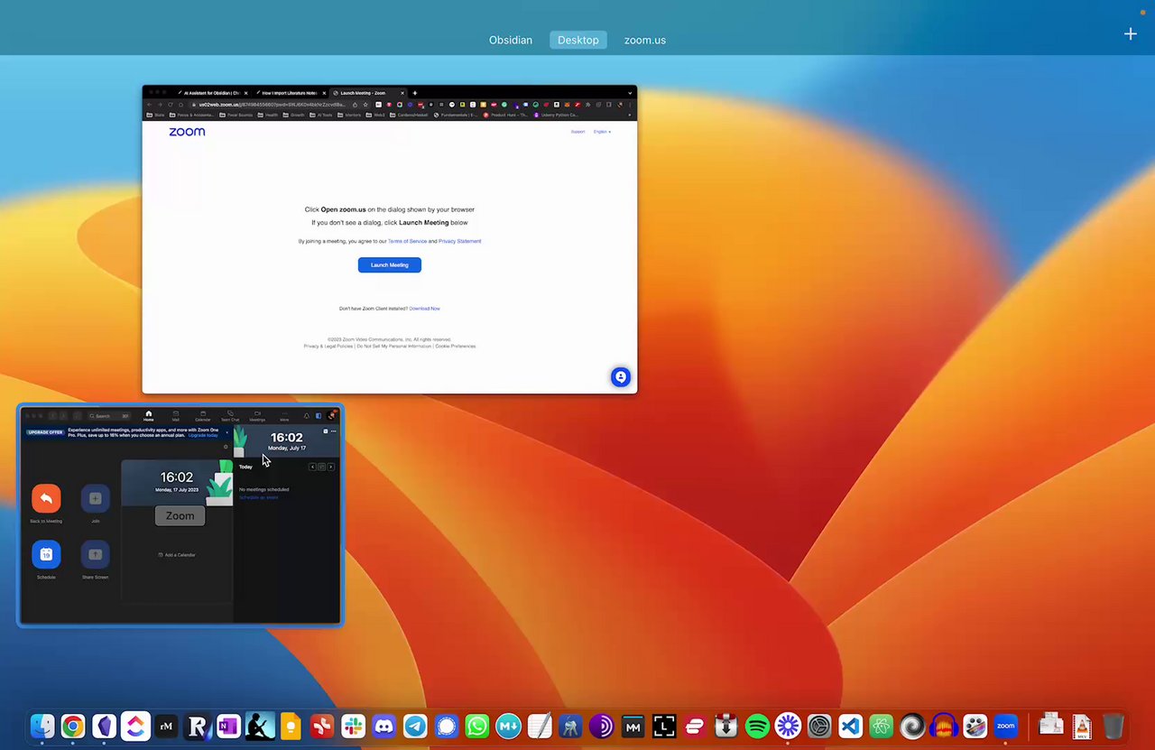Viewport: 1155px width, 750px height.
Task: Open the Atom editor from the Dock
Action: pos(882,726)
